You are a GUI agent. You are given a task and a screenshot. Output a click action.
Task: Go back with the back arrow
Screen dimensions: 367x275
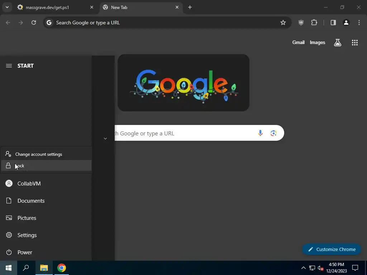8,23
